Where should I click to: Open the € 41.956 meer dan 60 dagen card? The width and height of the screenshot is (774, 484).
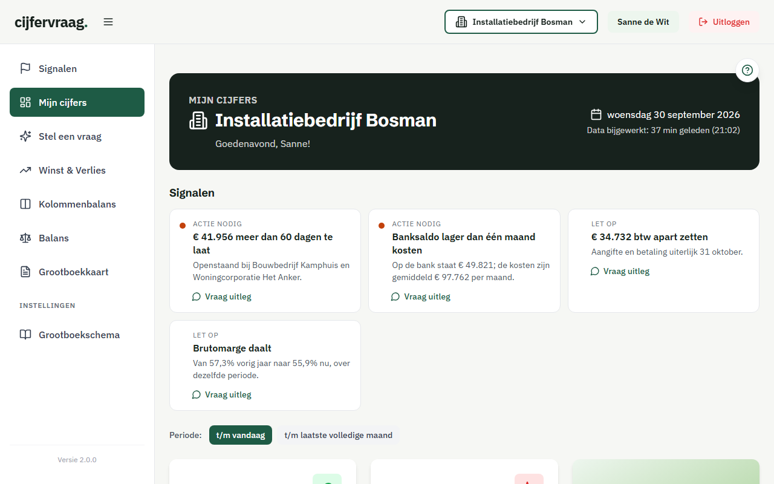[265, 261]
